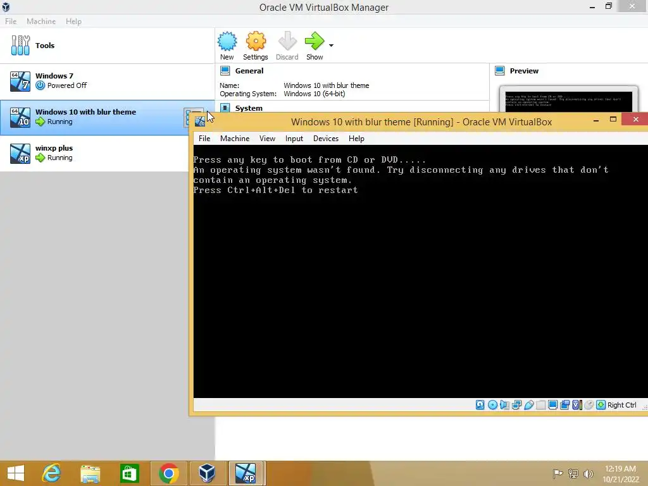Open Settings via the orange gear icon
Image resolution: width=648 pixels, height=486 pixels.
pos(256,46)
